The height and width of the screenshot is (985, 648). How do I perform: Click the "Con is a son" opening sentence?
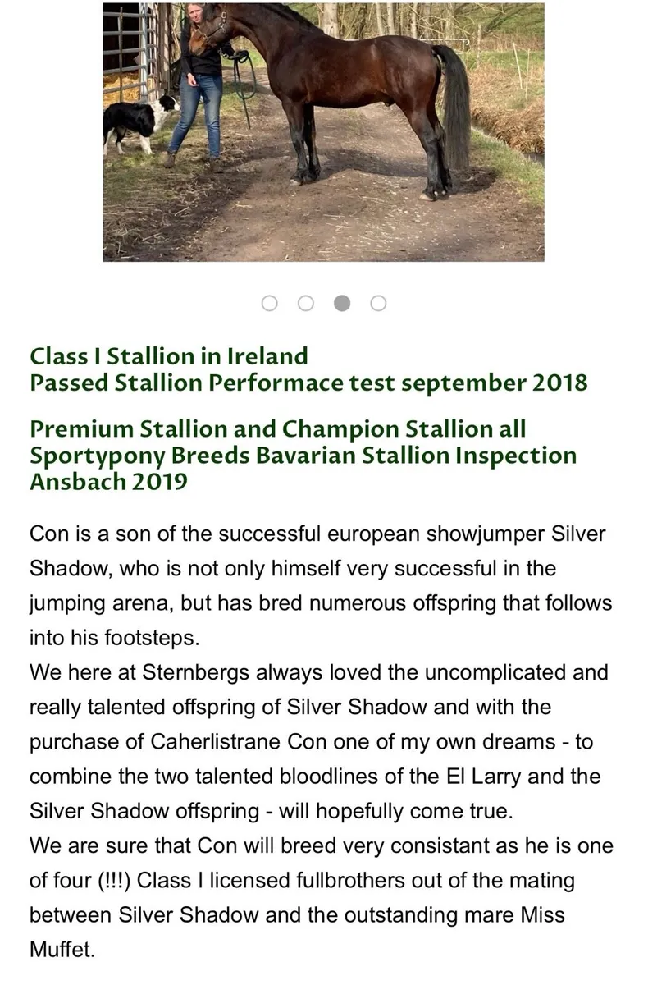pyautogui.click(x=123, y=534)
